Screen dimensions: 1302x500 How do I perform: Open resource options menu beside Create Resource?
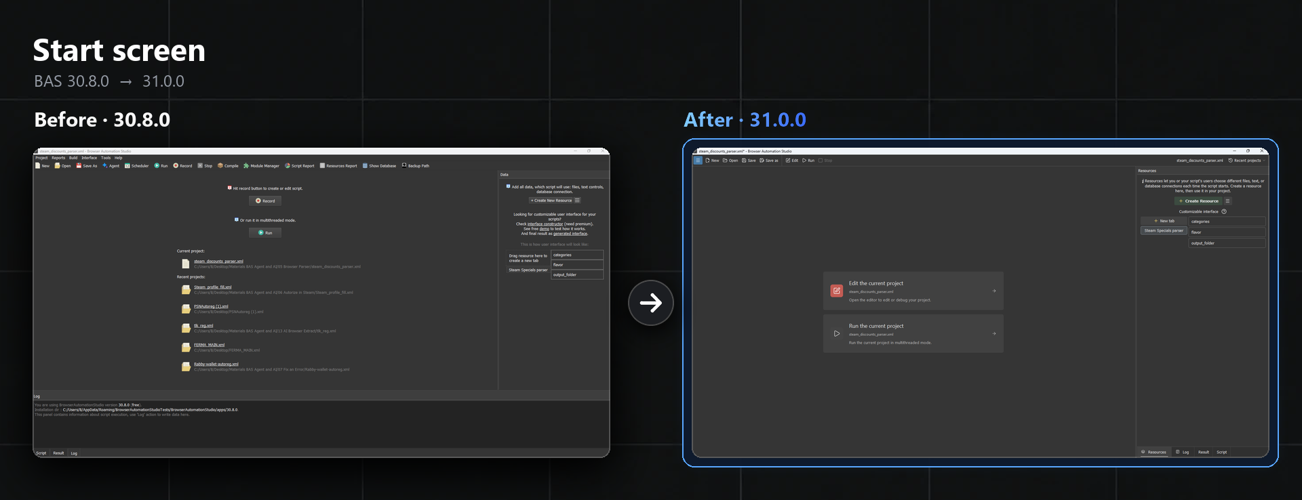[1227, 201]
